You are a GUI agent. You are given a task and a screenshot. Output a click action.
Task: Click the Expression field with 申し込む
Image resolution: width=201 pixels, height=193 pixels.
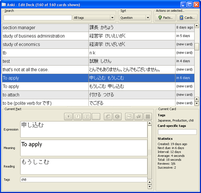(84, 130)
